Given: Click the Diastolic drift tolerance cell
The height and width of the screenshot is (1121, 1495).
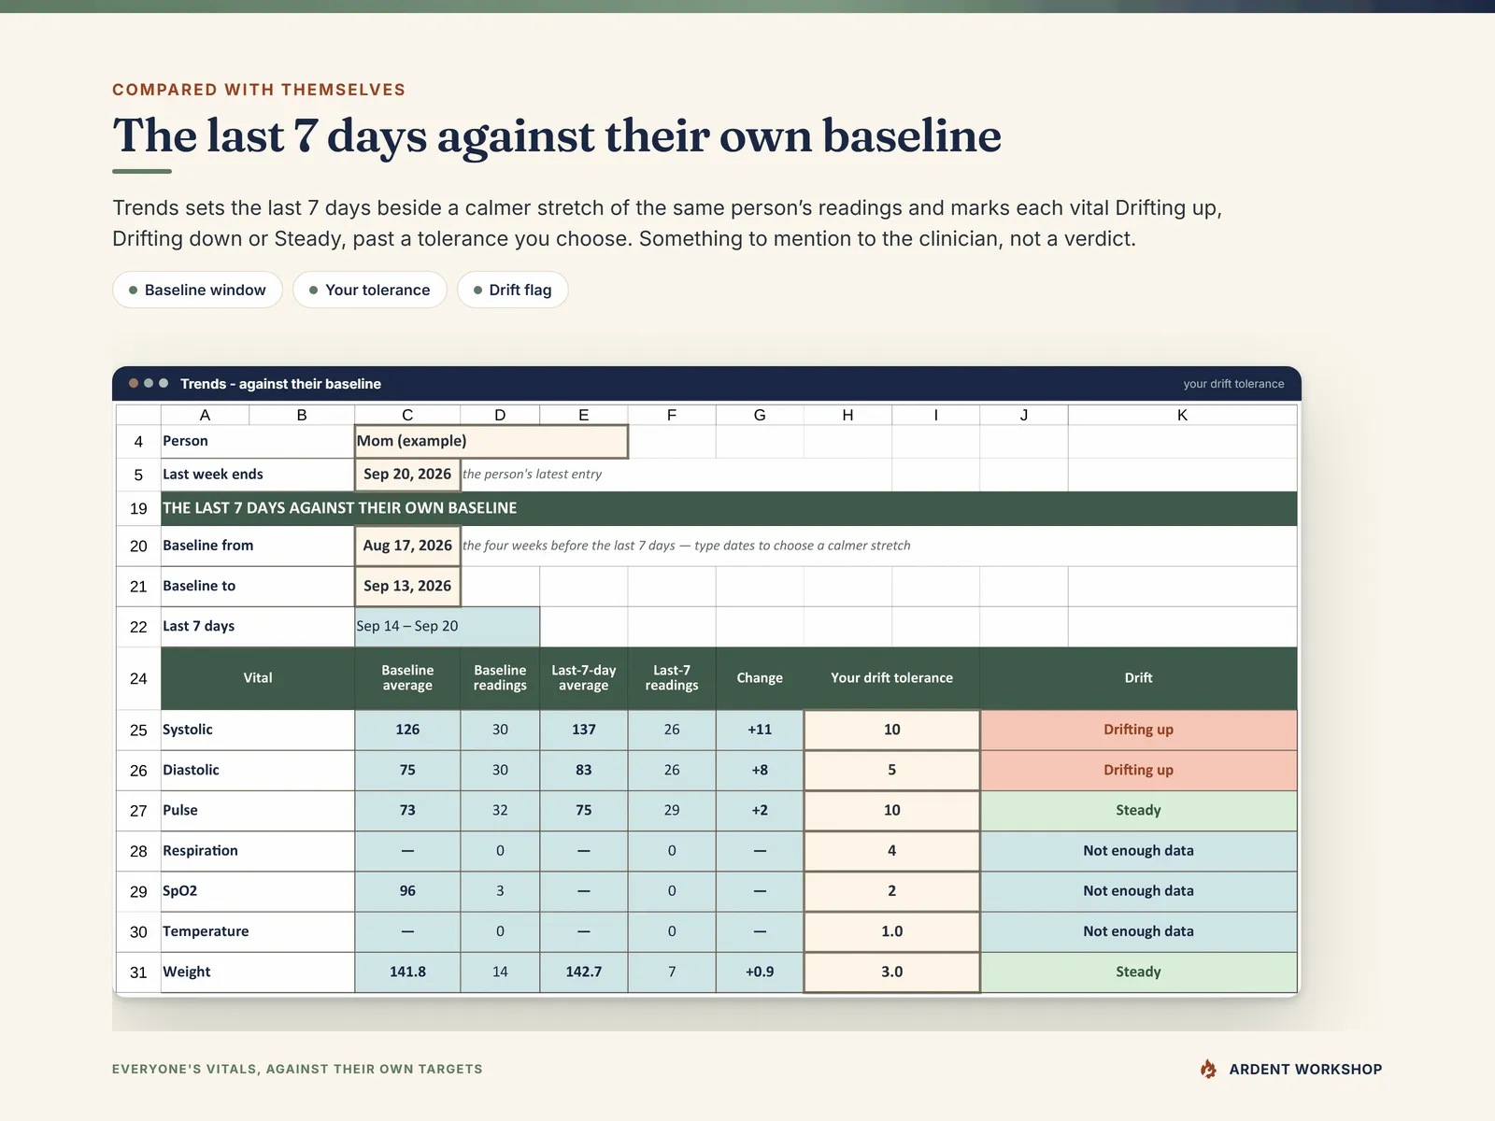Looking at the screenshot, I should (x=891, y=770).
